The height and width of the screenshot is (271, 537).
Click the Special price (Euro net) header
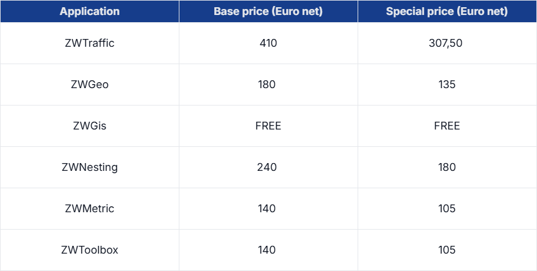[x=447, y=11]
